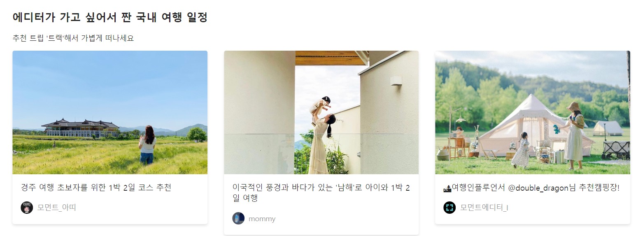
Task: Visit author name 모먼트_아띠
Action: coord(57,208)
